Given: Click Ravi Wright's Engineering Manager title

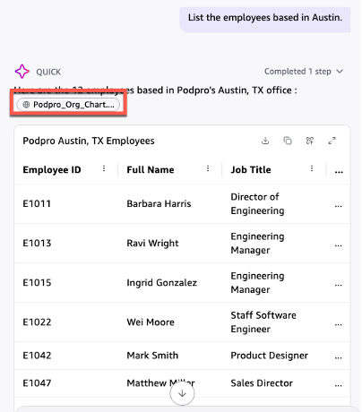Looking at the screenshot, I should point(257,244).
